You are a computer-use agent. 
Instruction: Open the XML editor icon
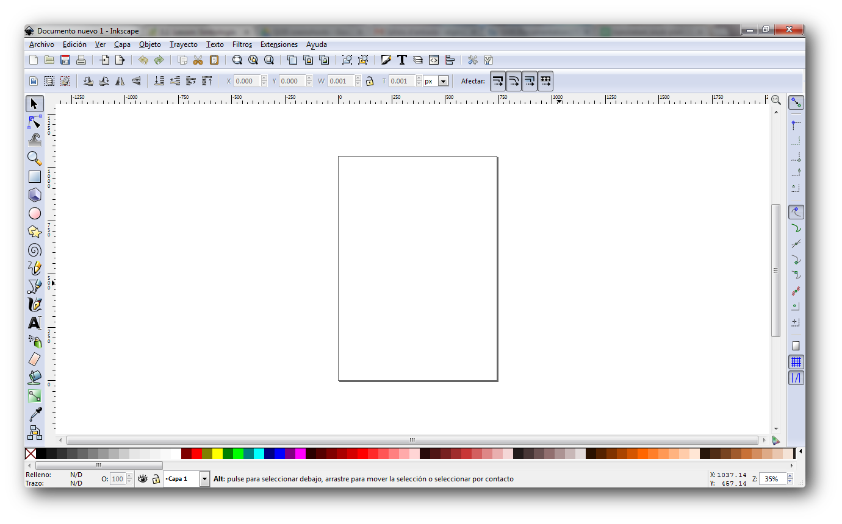tap(433, 60)
